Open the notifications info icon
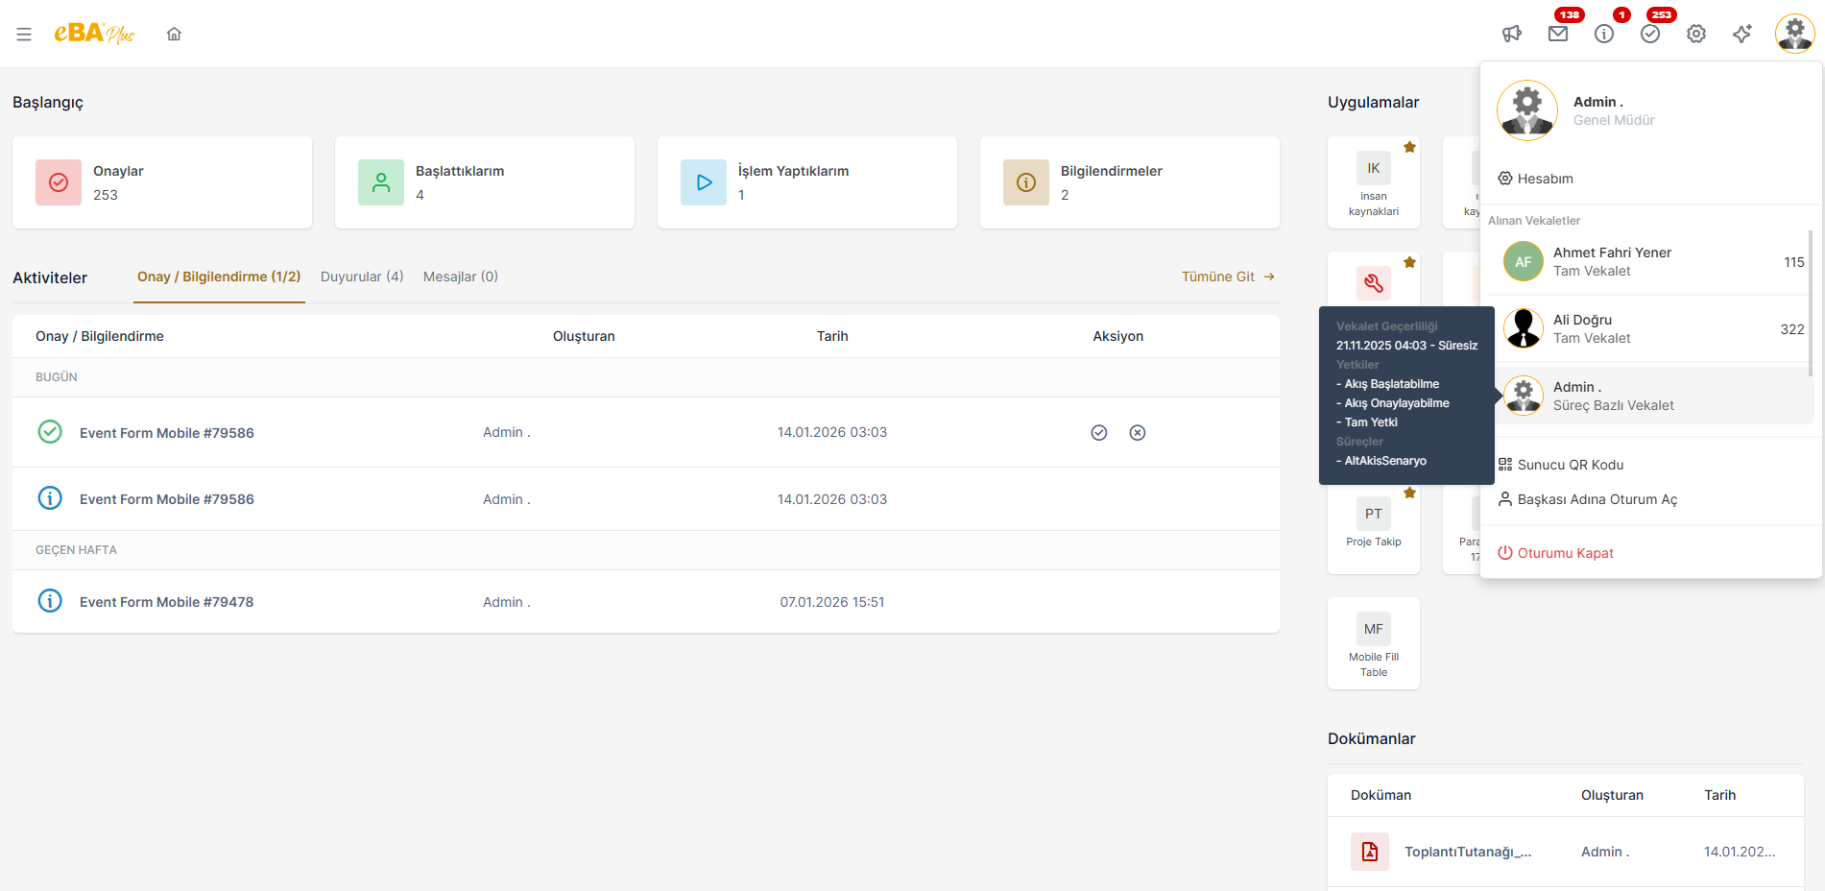 click(x=1604, y=35)
